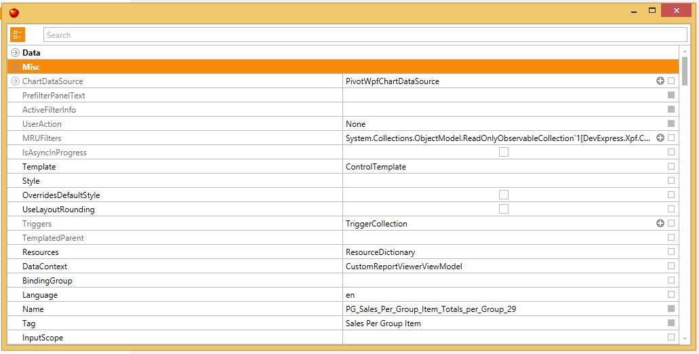Click the ResourceDictionary value
Screen dimensions: 699x354
point(380,252)
